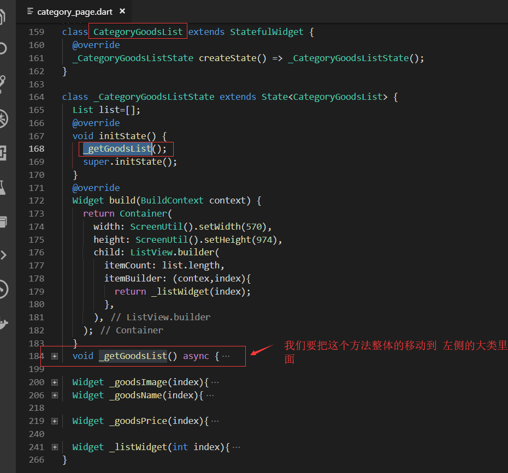This screenshot has height=473, width=508.
Task: Click State<CategoryGoodsList> on line 164
Action: click(x=324, y=97)
